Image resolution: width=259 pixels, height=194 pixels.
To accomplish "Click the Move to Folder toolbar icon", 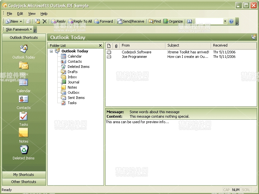I will (x=38, y=21).
